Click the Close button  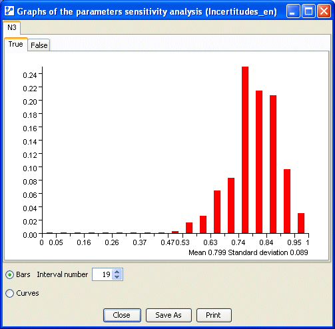[x=122, y=315]
